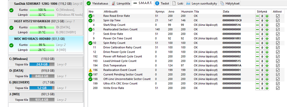Screen dimensions: 287x107
Task: Click the SanDisk Kunto 100 % health bar
Action: tap(42, 9)
